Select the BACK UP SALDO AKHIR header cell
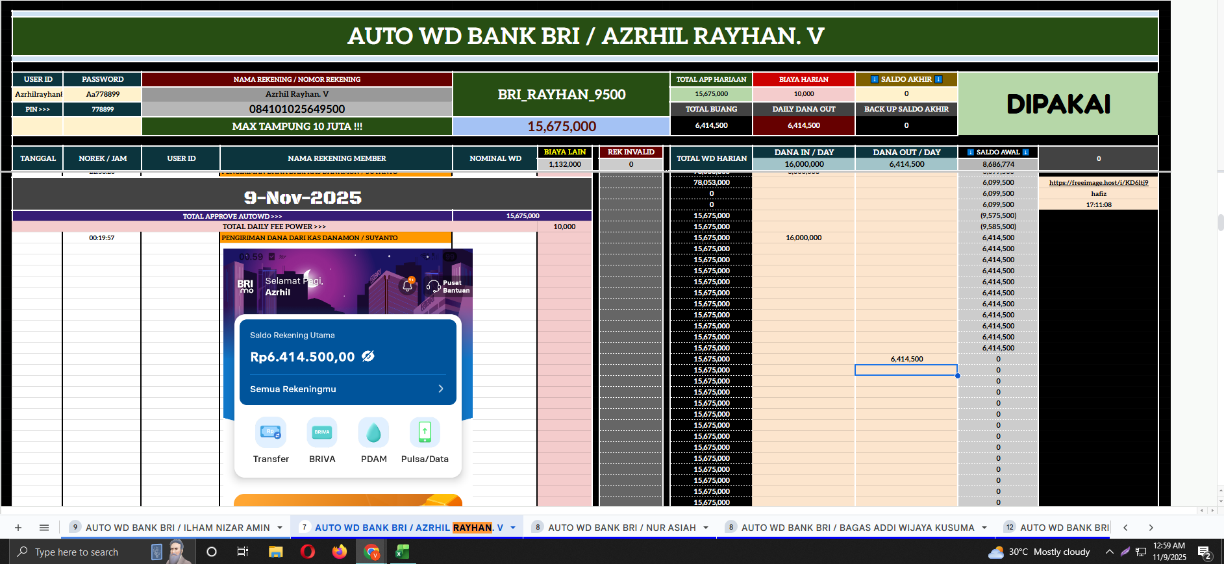 (x=906, y=109)
